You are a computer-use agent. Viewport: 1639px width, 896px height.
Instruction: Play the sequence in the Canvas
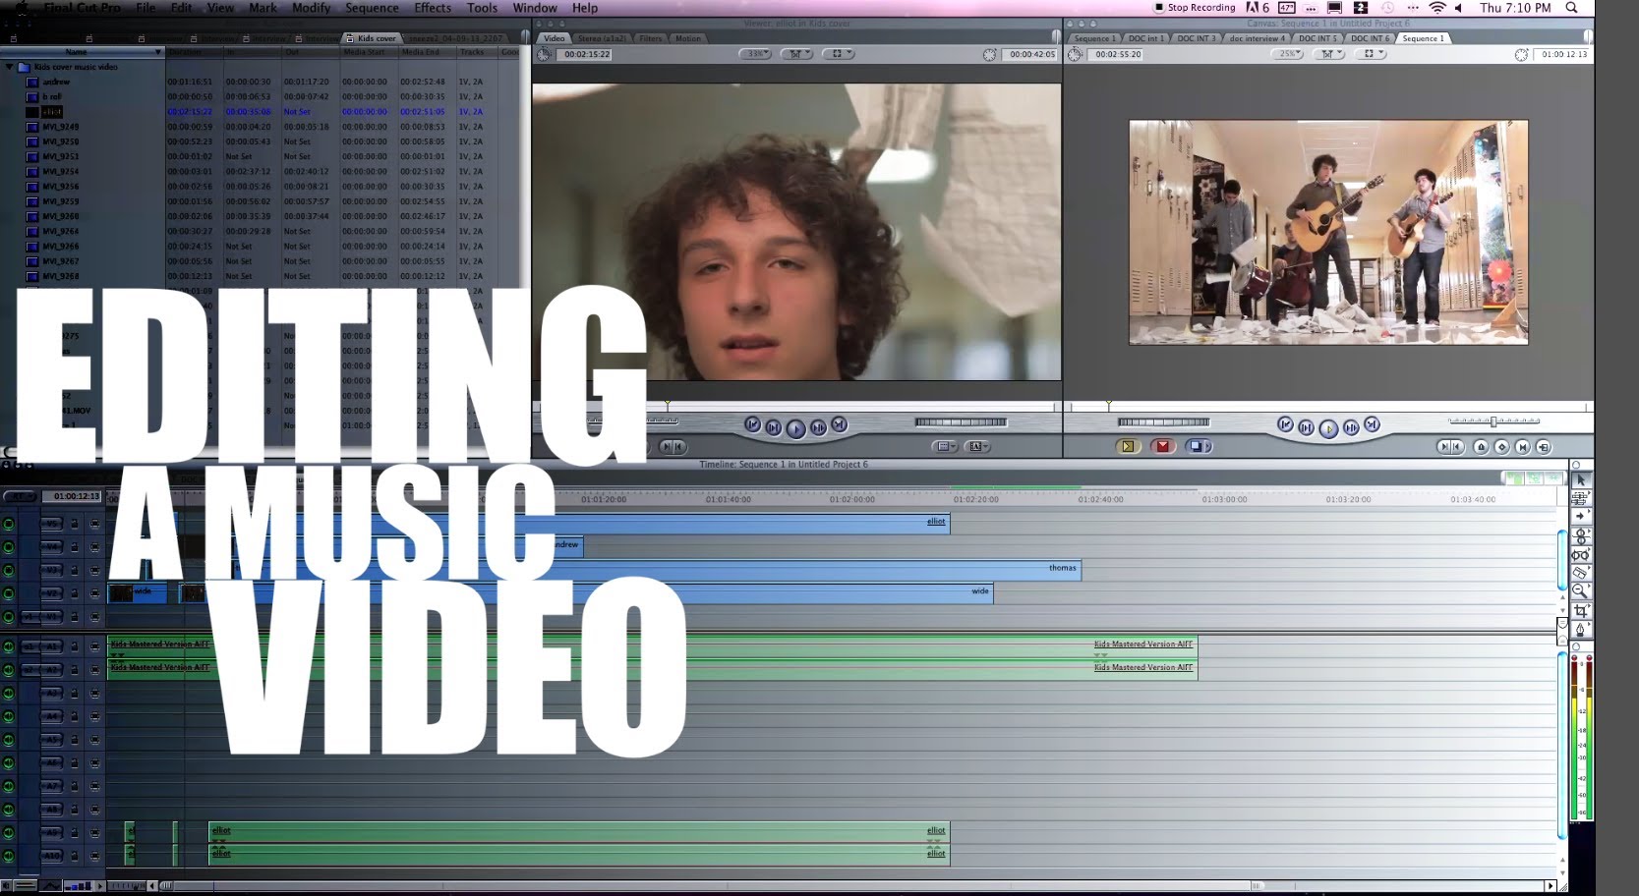1328,427
